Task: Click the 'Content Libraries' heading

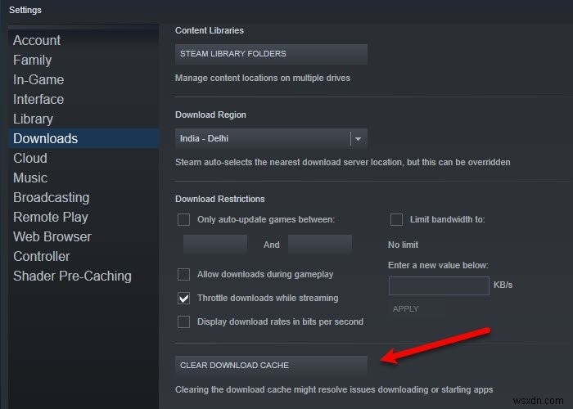Action: point(210,30)
